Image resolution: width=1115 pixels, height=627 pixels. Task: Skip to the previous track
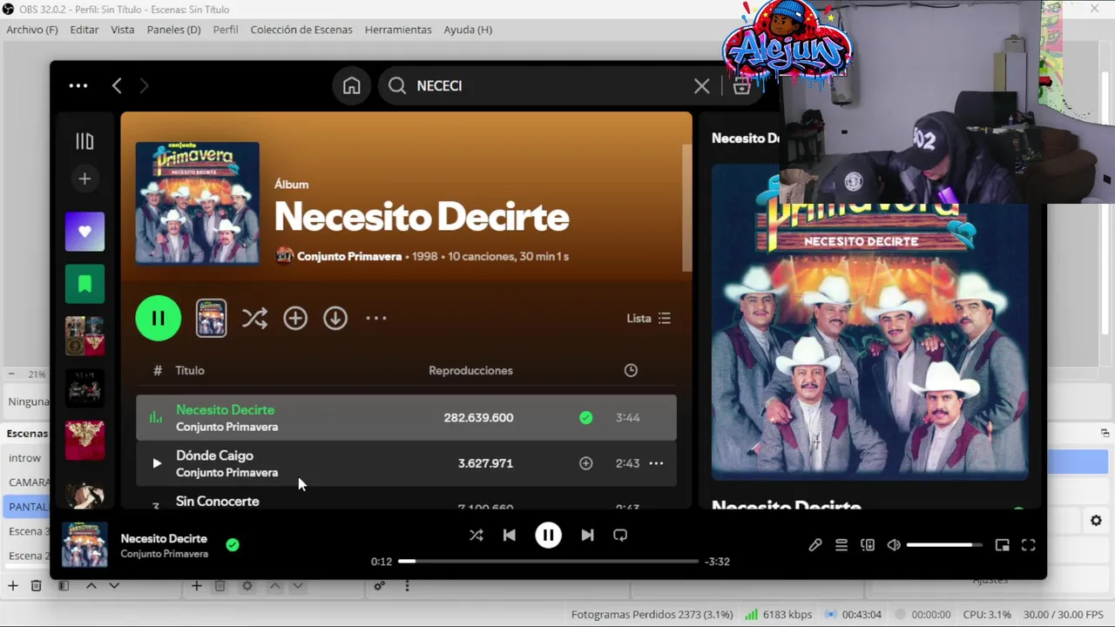[510, 536]
